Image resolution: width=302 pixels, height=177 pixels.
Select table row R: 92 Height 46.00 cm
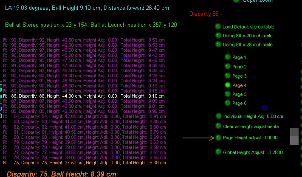(x=84, y=76)
